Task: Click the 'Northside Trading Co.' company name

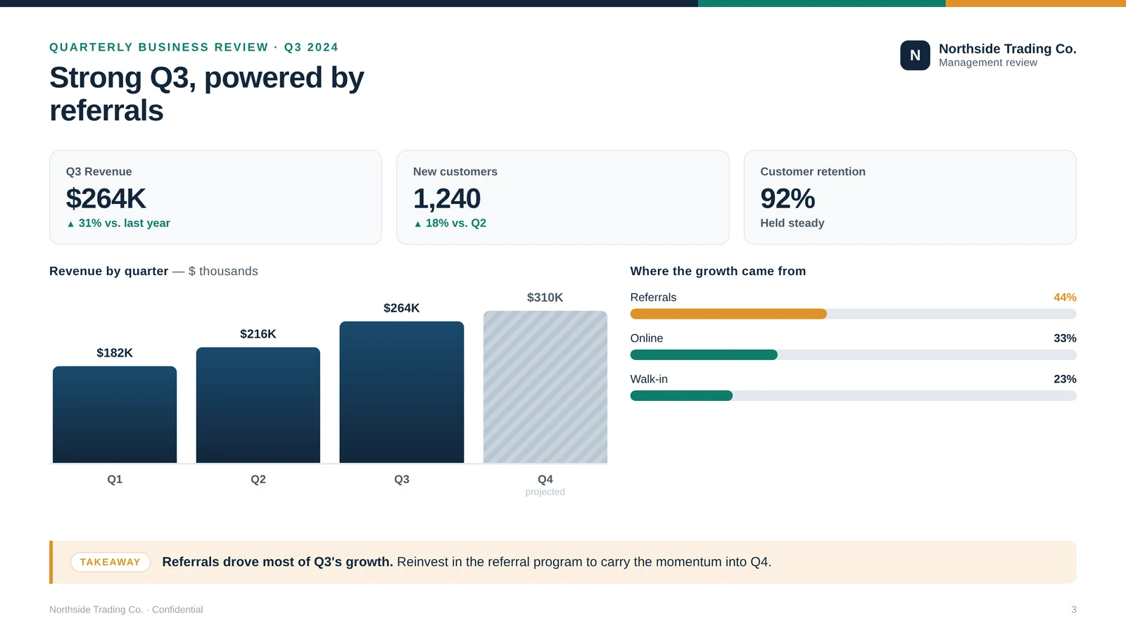Action: [x=1007, y=49]
